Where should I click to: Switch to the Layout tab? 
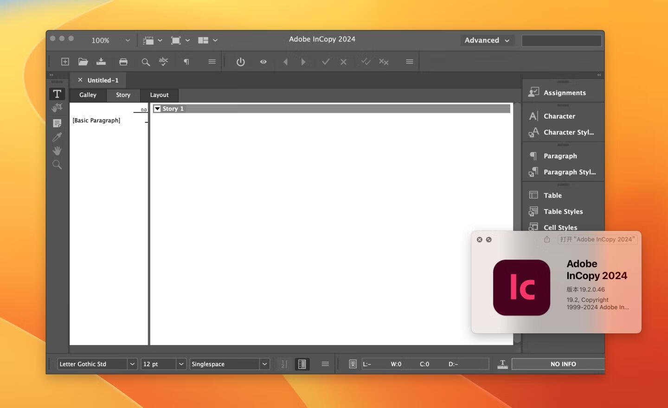click(x=159, y=95)
